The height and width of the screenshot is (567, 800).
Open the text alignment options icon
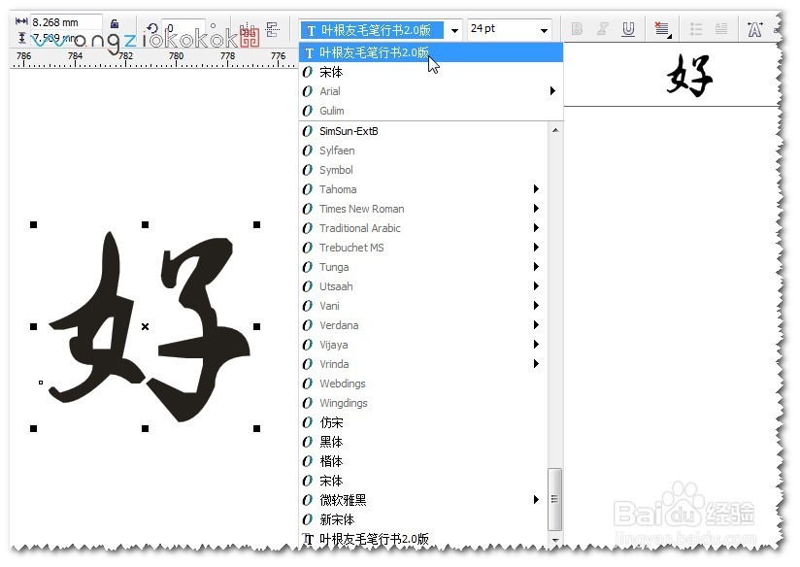pyautogui.click(x=661, y=29)
